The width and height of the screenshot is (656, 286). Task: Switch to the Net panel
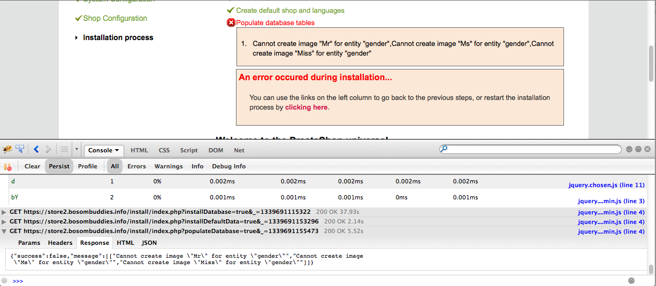point(239,150)
